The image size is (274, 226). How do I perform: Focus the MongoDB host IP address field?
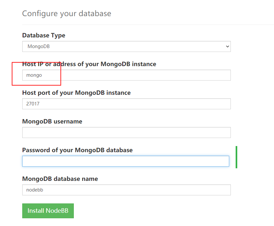(x=126, y=75)
